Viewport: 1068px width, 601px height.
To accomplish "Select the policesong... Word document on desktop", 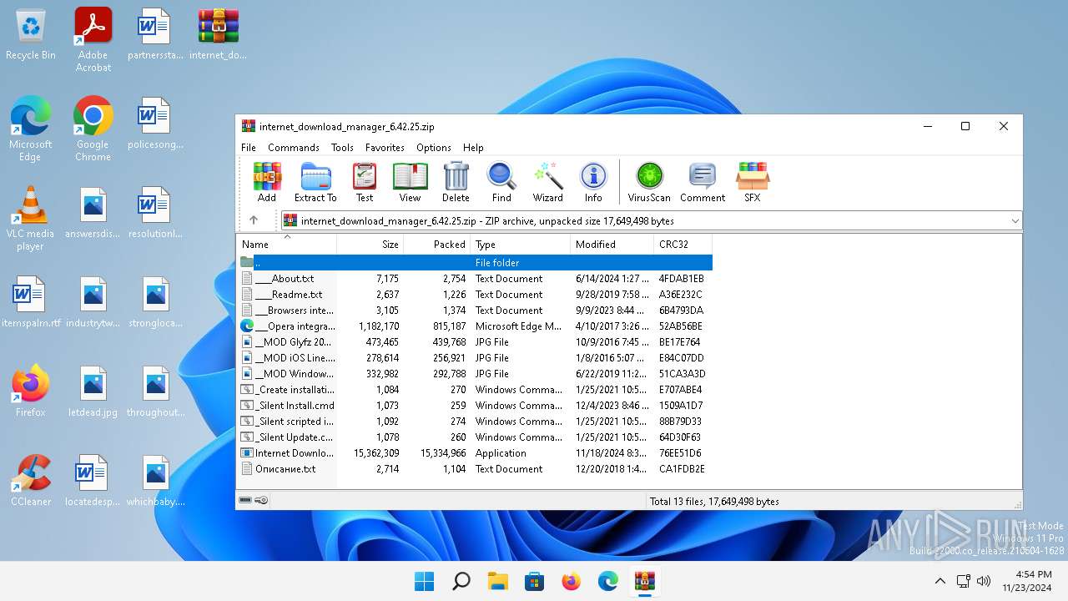I will (x=155, y=124).
